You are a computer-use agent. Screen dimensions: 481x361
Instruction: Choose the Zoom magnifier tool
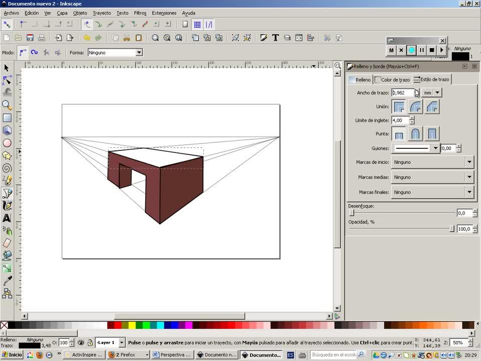click(7, 105)
